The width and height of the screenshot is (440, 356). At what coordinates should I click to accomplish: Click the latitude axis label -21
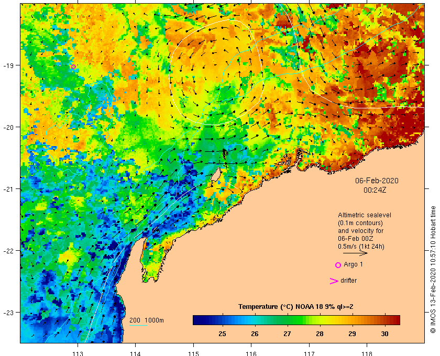tap(8, 189)
